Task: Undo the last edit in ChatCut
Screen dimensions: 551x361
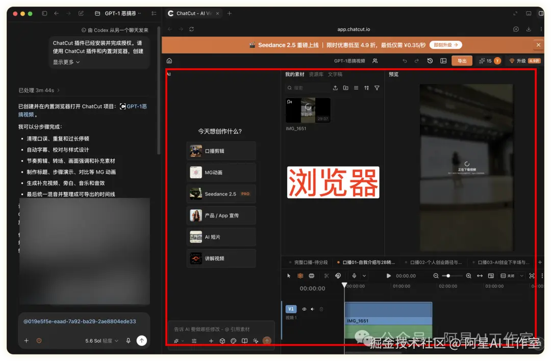Action: point(405,61)
